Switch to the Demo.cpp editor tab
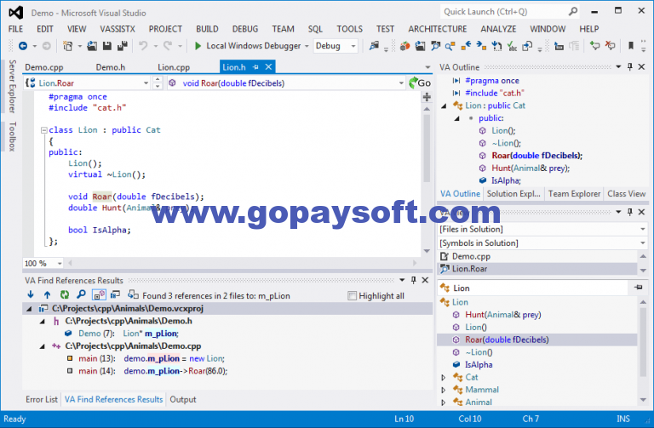 44,67
